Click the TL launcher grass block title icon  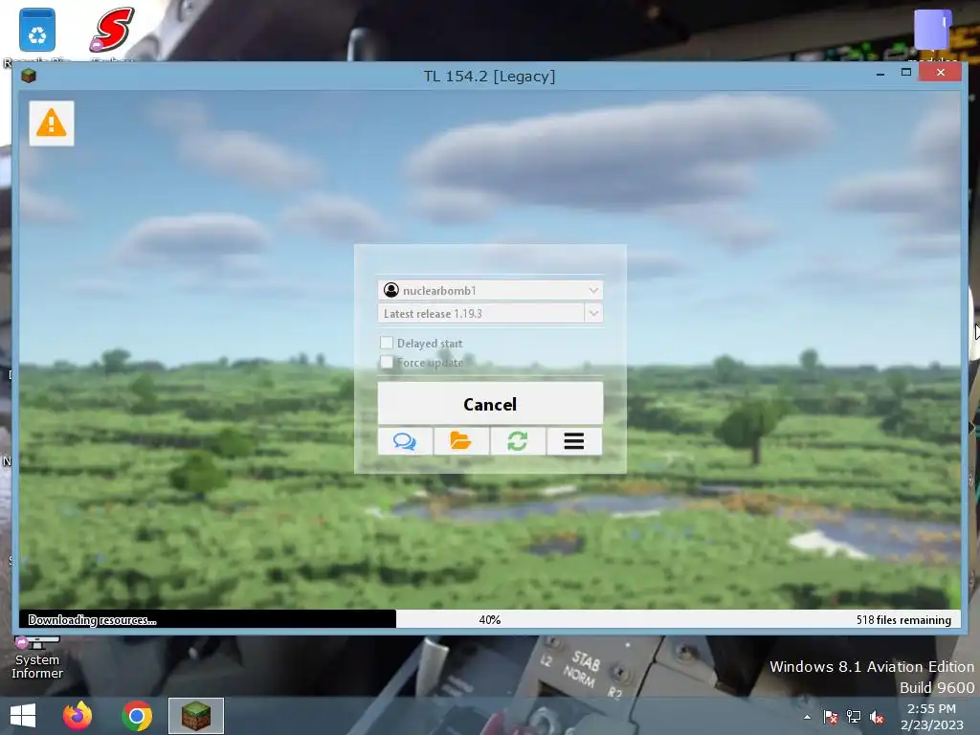click(x=29, y=77)
